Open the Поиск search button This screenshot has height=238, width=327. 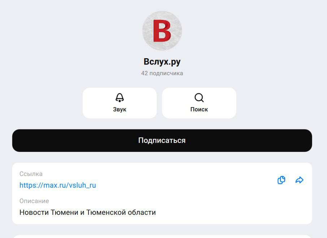[199, 103]
